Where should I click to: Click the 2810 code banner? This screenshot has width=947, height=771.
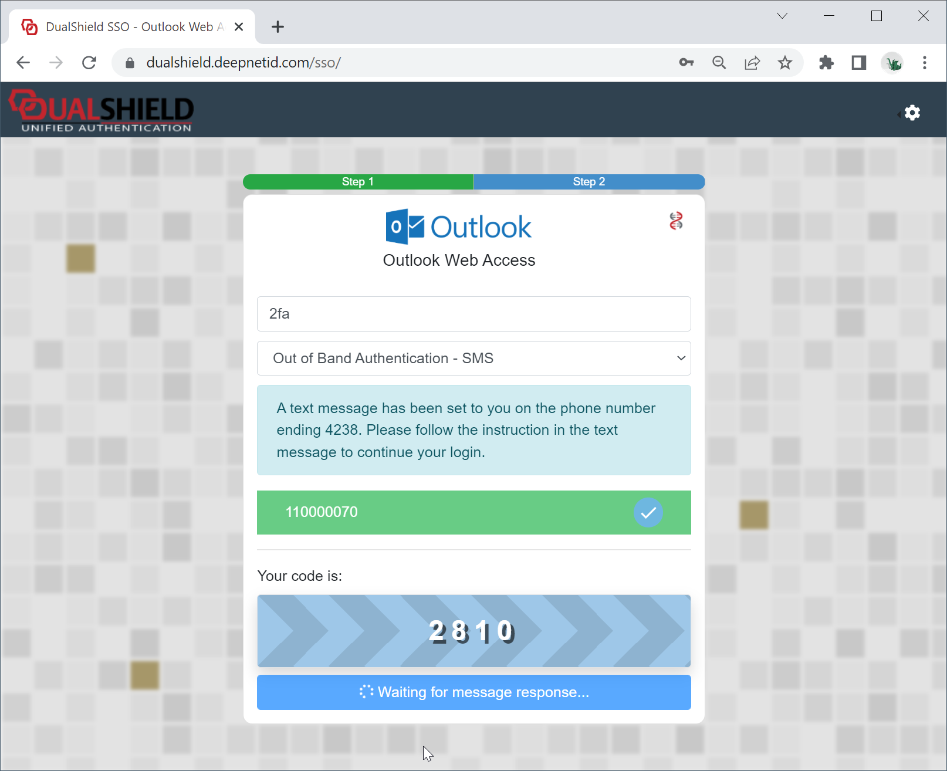coord(473,631)
